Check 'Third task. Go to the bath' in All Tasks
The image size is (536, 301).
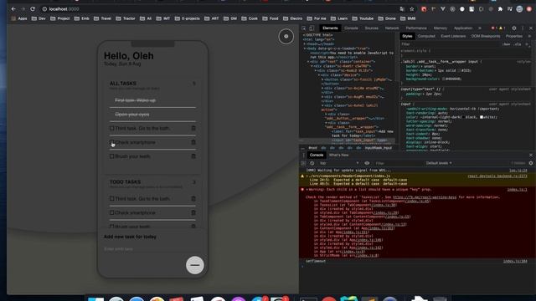click(x=111, y=128)
